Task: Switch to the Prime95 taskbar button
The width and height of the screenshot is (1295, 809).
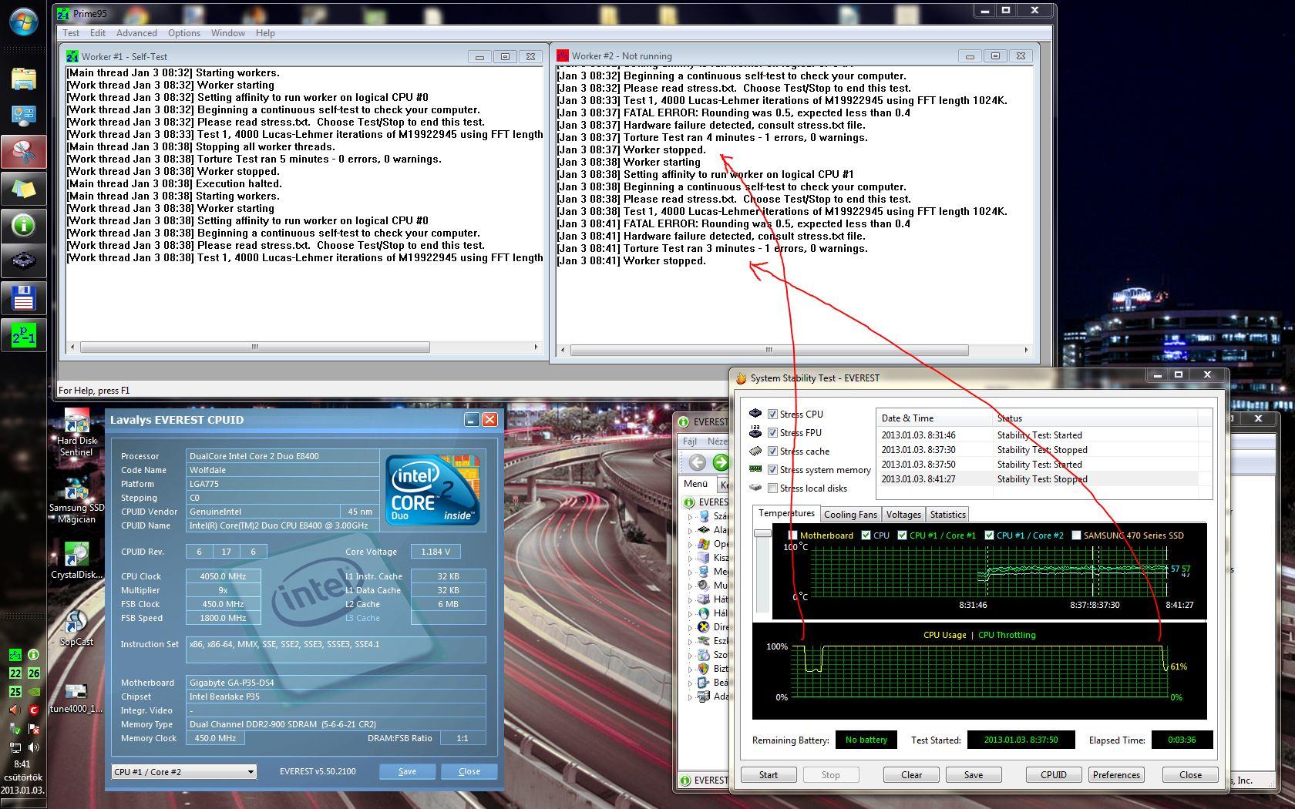Action: (x=23, y=336)
